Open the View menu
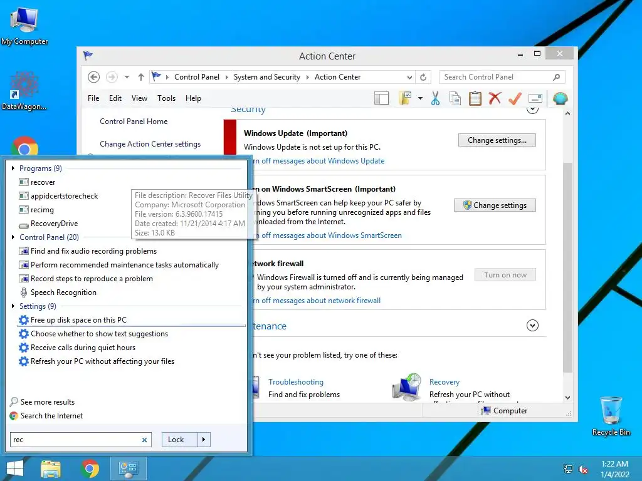This screenshot has height=481, width=642. 139,98
